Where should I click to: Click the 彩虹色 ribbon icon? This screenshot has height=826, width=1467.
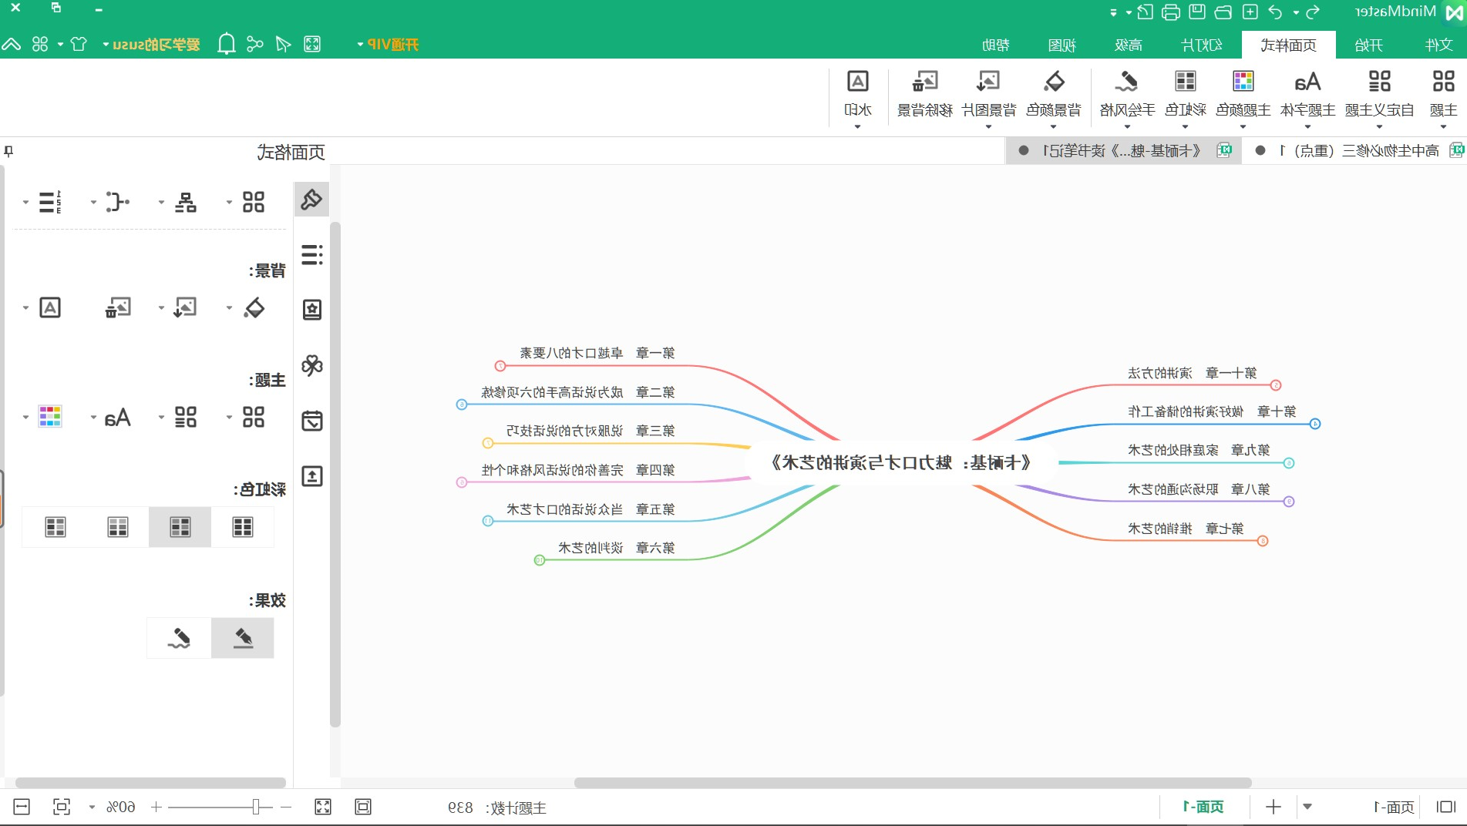click(x=1185, y=92)
